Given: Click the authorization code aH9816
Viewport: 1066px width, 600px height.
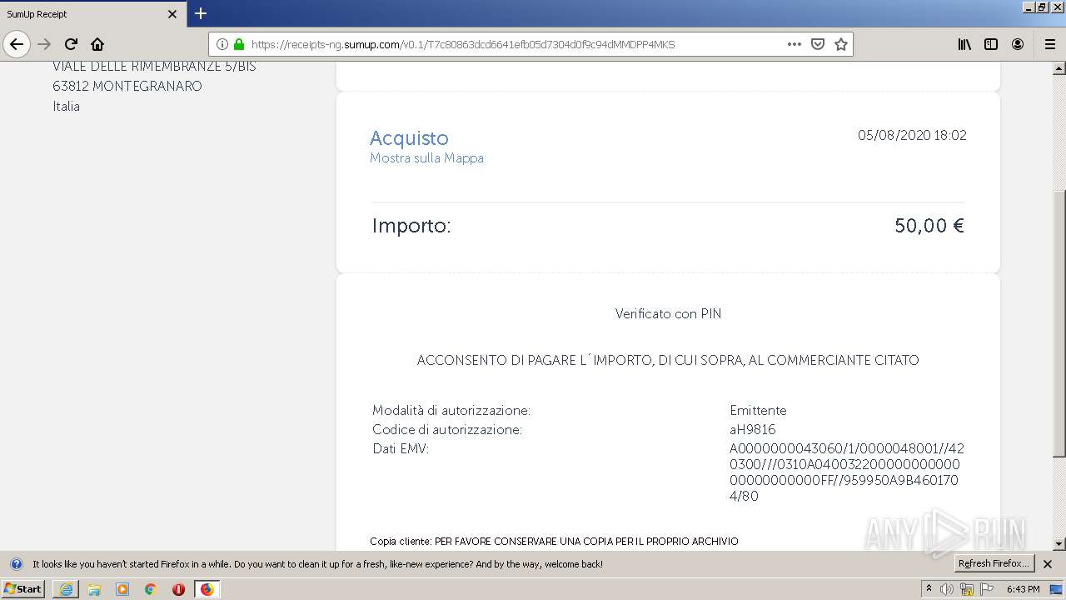Looking at the screenshot, I should (752, 430).
